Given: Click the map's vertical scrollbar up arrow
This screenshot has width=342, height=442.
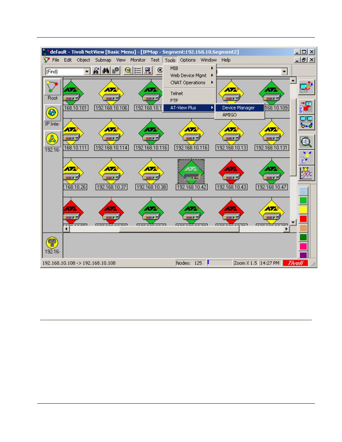Looking at the screenshot, I should [293, 81].
